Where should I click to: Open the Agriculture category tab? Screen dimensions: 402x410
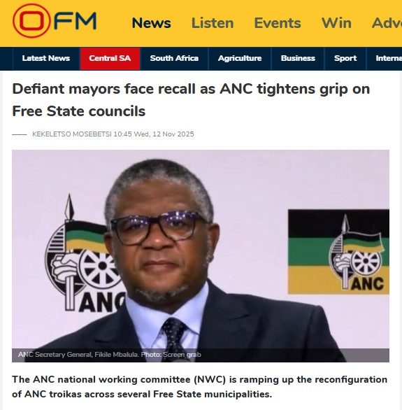240,58
